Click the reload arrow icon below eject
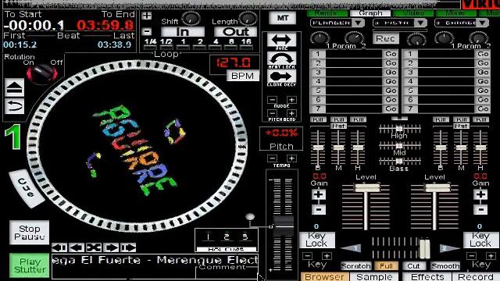Screen dimensions: 500x281 point(14,106)
